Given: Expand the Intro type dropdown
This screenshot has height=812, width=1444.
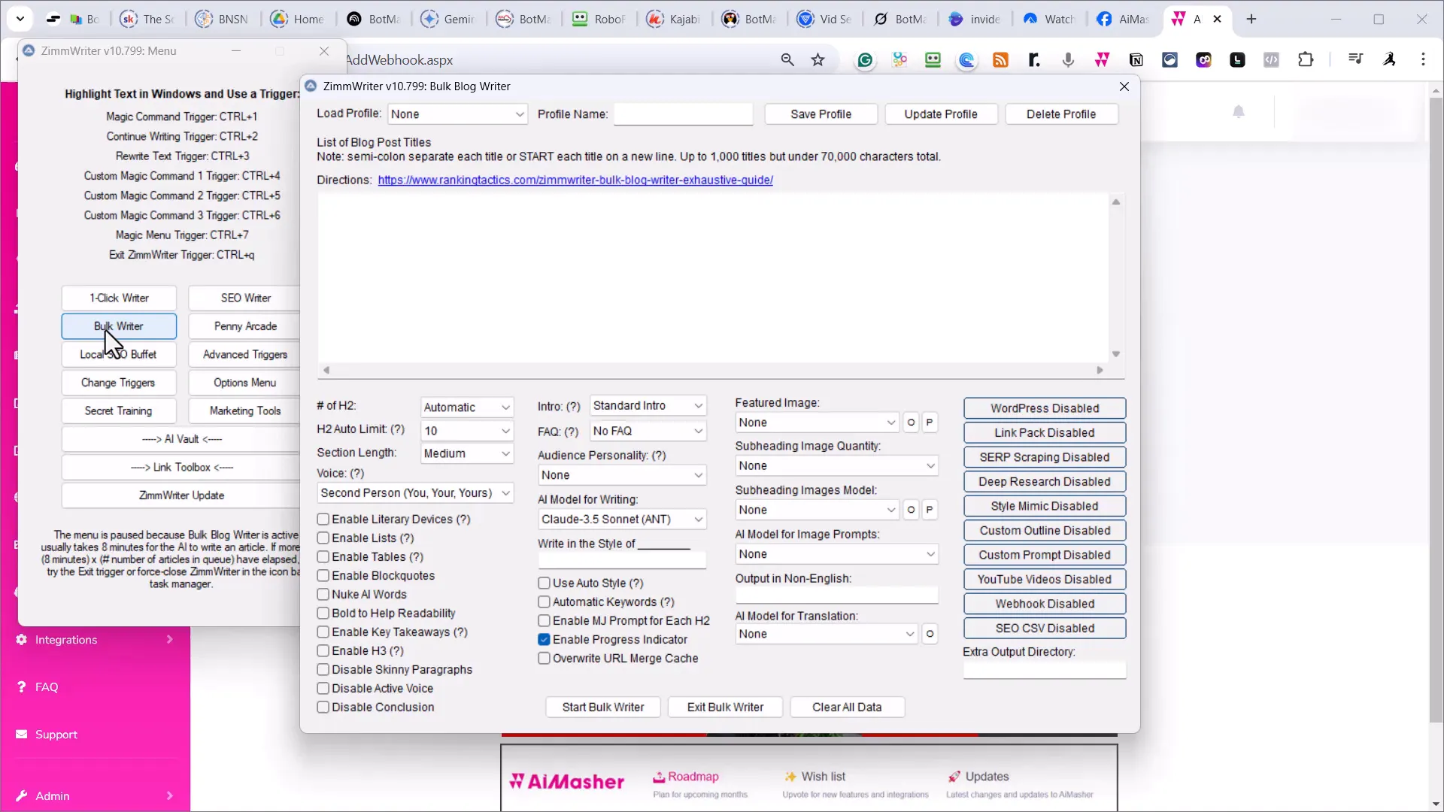Looking at the screenshot, I should pyautogui.click(x=648, y=406).
